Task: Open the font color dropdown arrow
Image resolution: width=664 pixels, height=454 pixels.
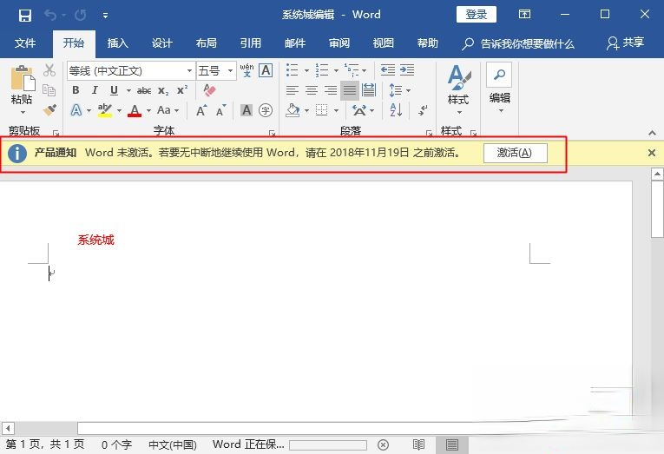Action: click(148, 111)
